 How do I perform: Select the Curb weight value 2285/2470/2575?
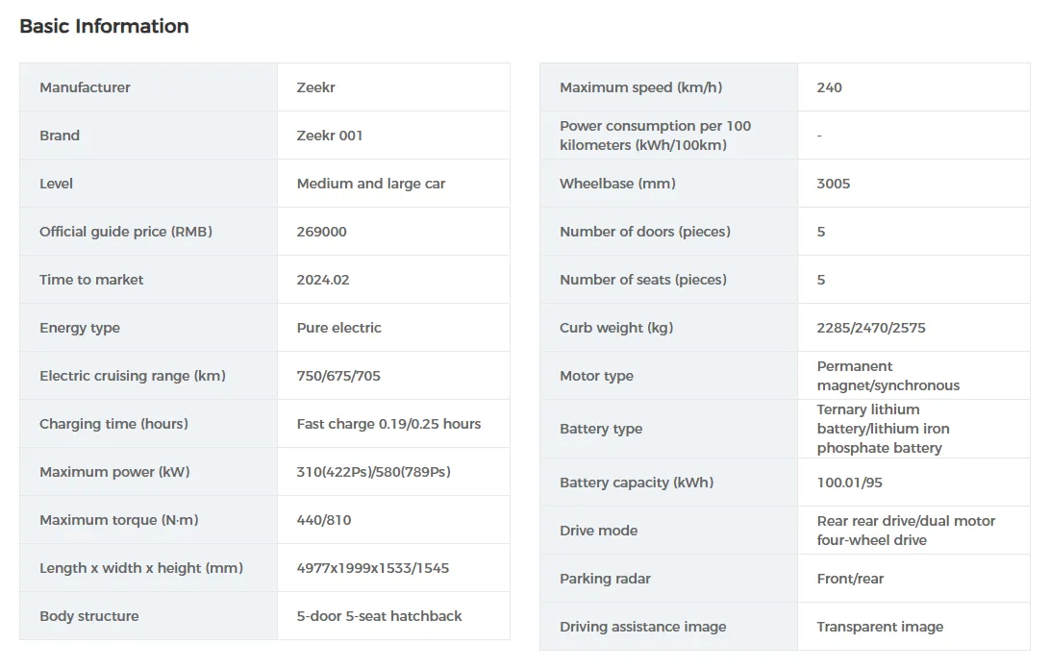(871, 328)
